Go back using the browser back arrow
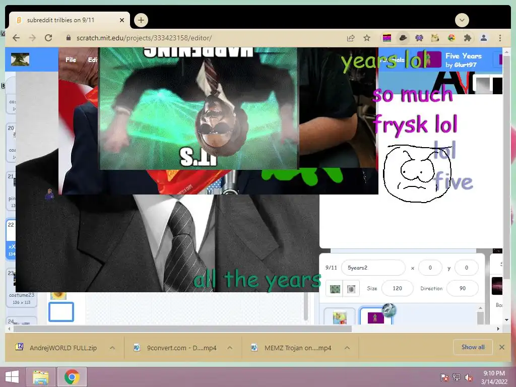Viewport: 516px width, 387px height. (x=16, y=38)
